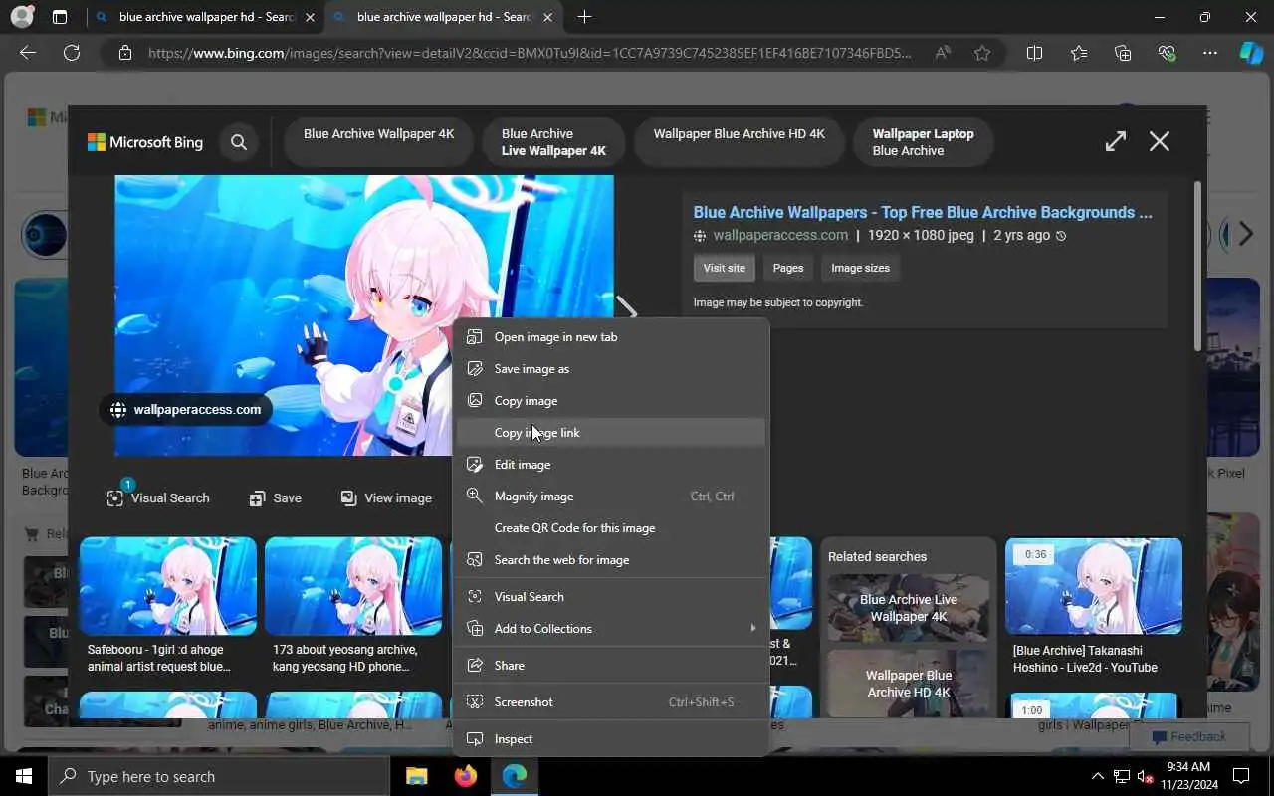Viewport: 1274px width, 796px height.
Task: Click the address bar URL
Action: [530, 53]
